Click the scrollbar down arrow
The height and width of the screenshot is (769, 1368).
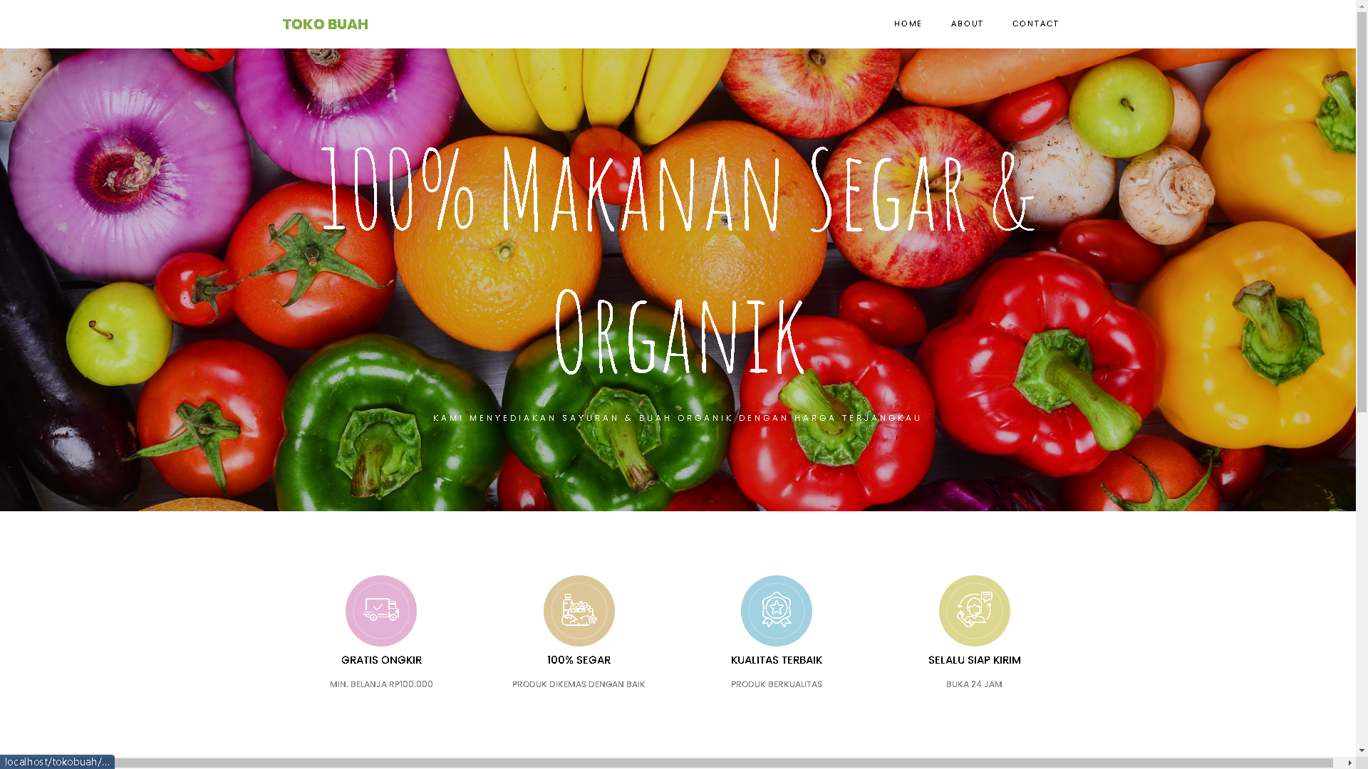(x=1362, y=750)
